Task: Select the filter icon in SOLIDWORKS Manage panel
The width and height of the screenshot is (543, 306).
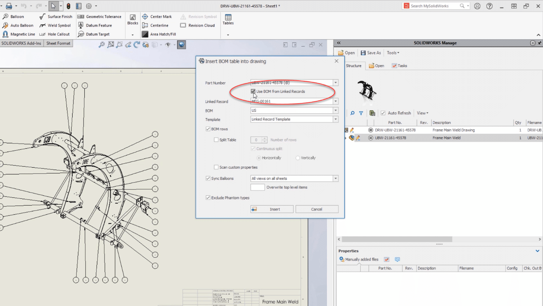Action: click(361, 113)
